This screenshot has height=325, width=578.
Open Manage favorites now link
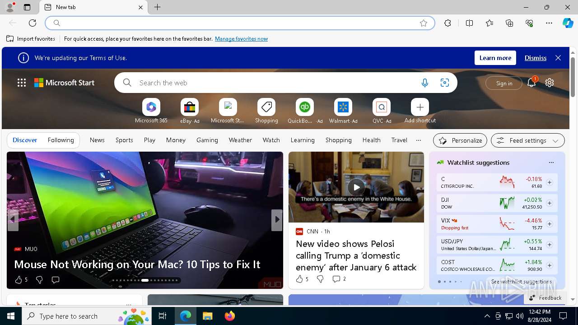coord(241,39)
